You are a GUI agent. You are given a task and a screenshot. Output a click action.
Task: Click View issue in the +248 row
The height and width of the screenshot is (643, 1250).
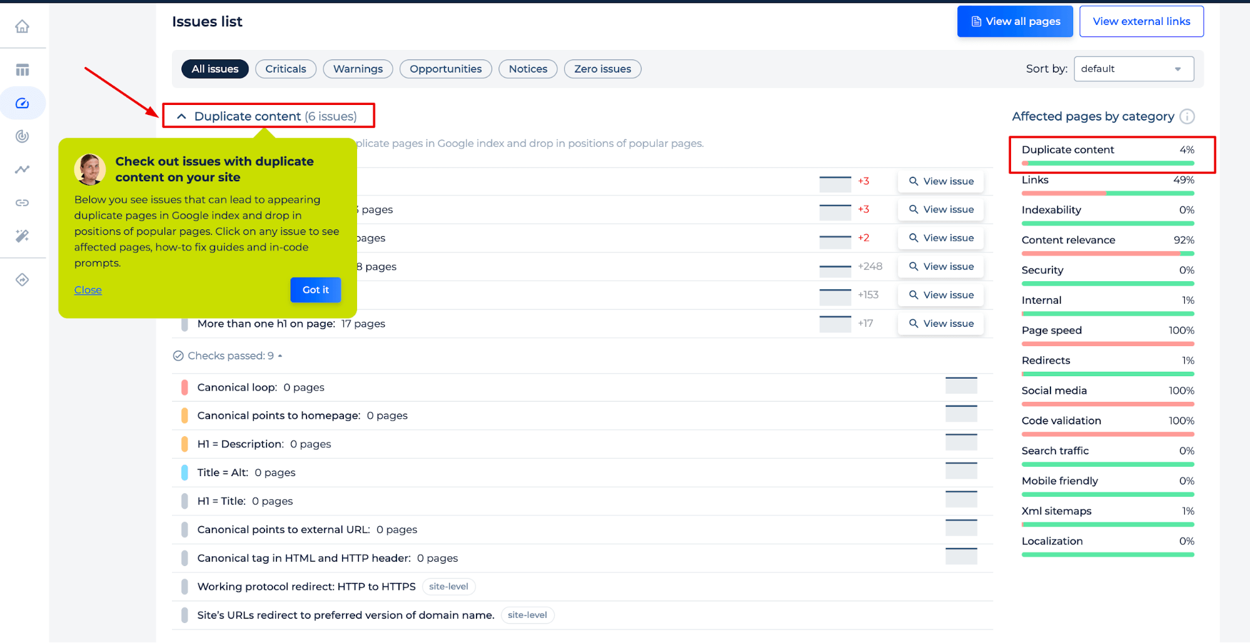940,267
